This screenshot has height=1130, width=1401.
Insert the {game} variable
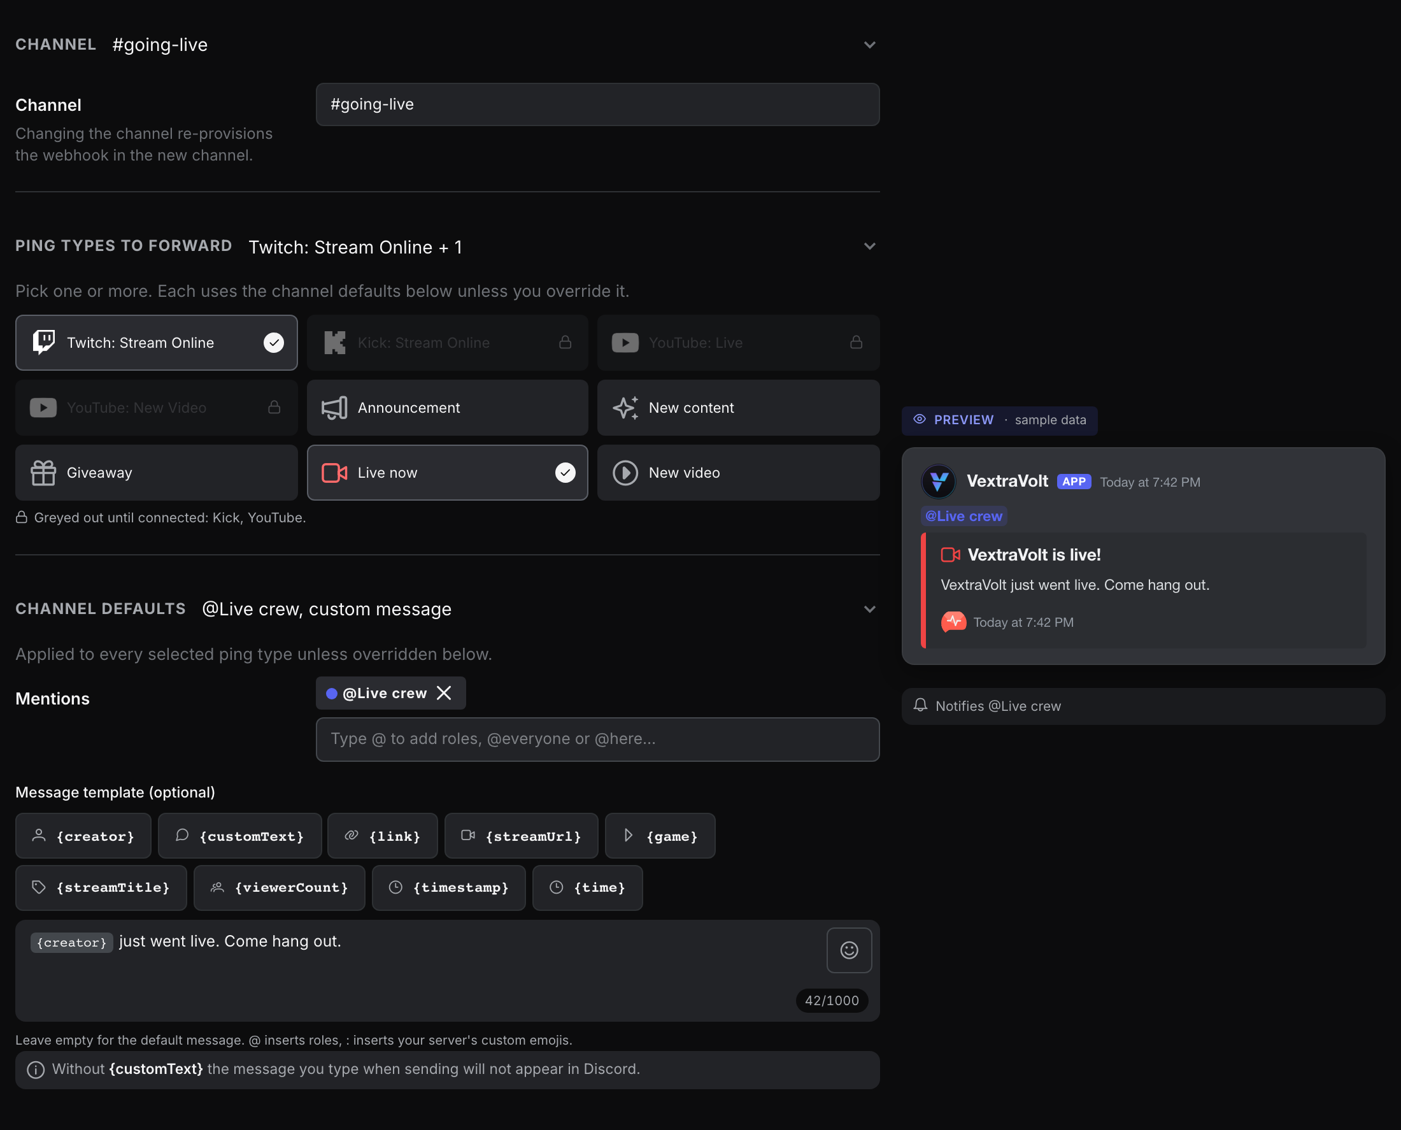pyautogui.click(x=660, y=836)
